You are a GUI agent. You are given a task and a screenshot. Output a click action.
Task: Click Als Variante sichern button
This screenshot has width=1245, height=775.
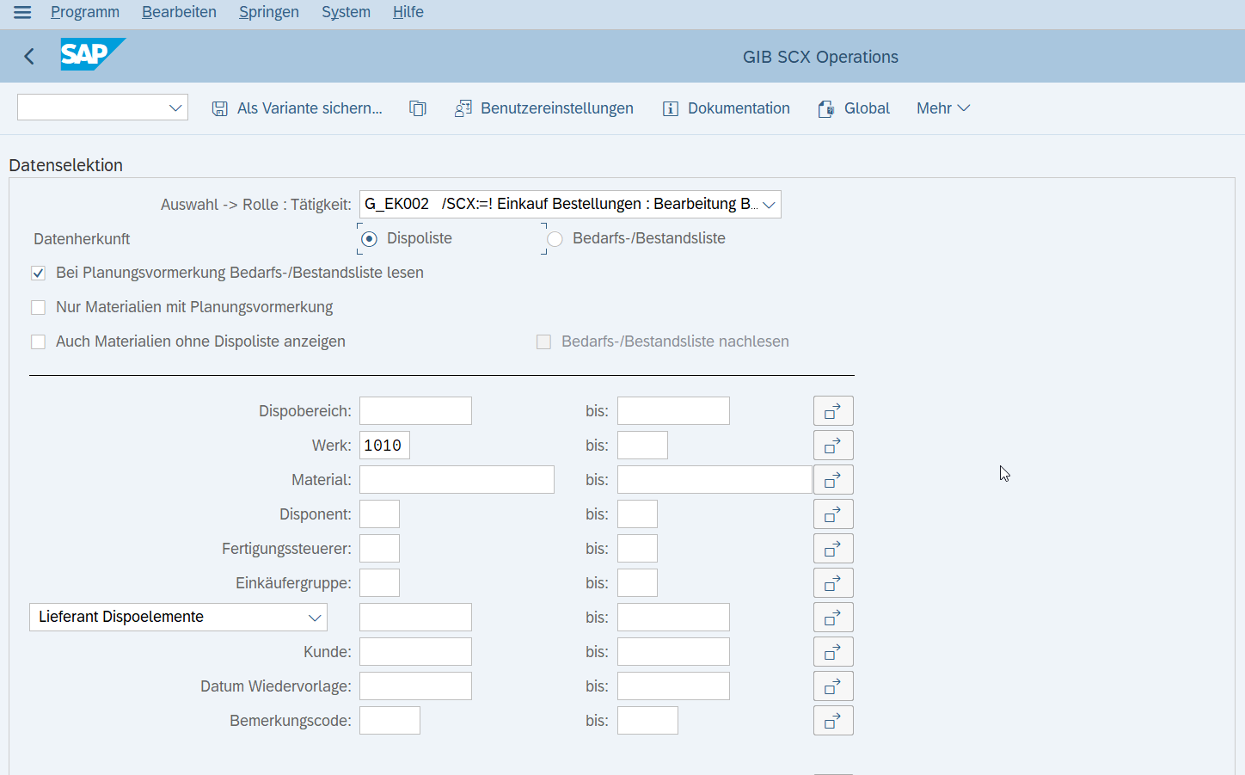click(x=297, y=108)
